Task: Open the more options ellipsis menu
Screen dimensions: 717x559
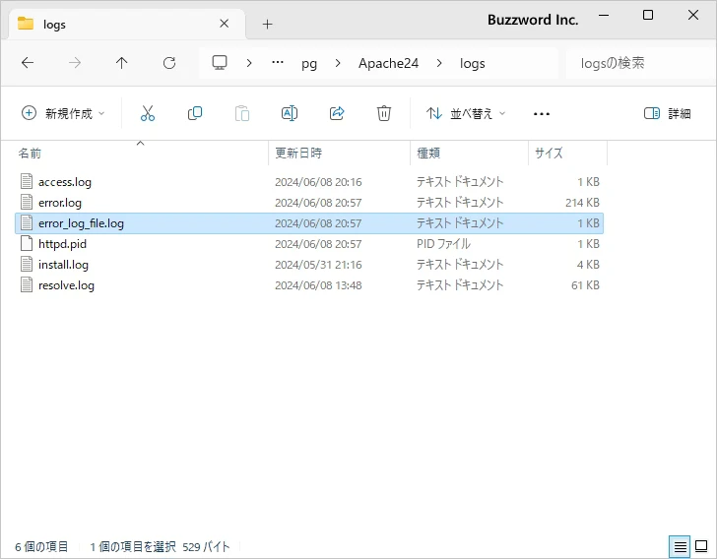Action: point(541,113)
